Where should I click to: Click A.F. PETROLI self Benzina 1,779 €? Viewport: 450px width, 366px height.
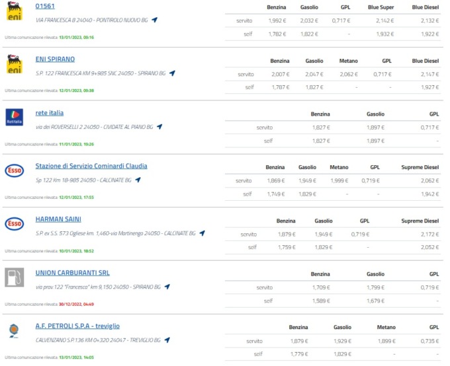[x=299, y=354]
